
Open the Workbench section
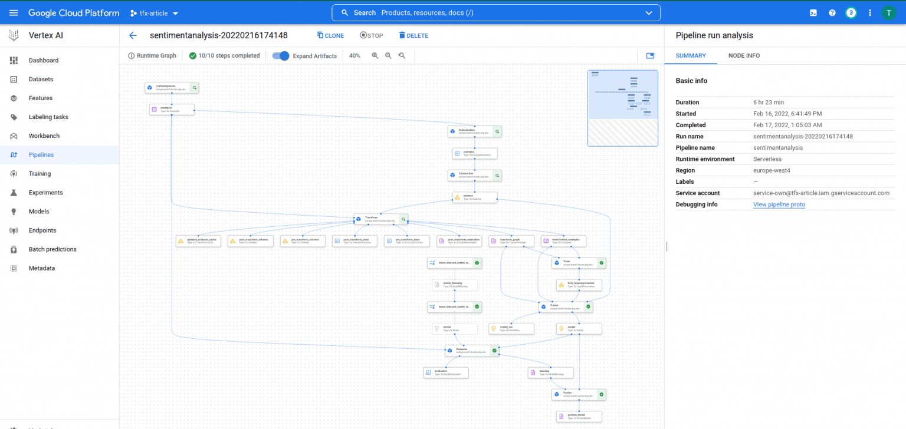coord(44,136)
